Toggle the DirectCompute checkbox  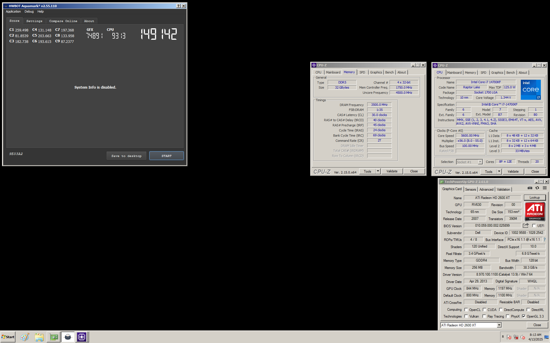click(501, 310)
